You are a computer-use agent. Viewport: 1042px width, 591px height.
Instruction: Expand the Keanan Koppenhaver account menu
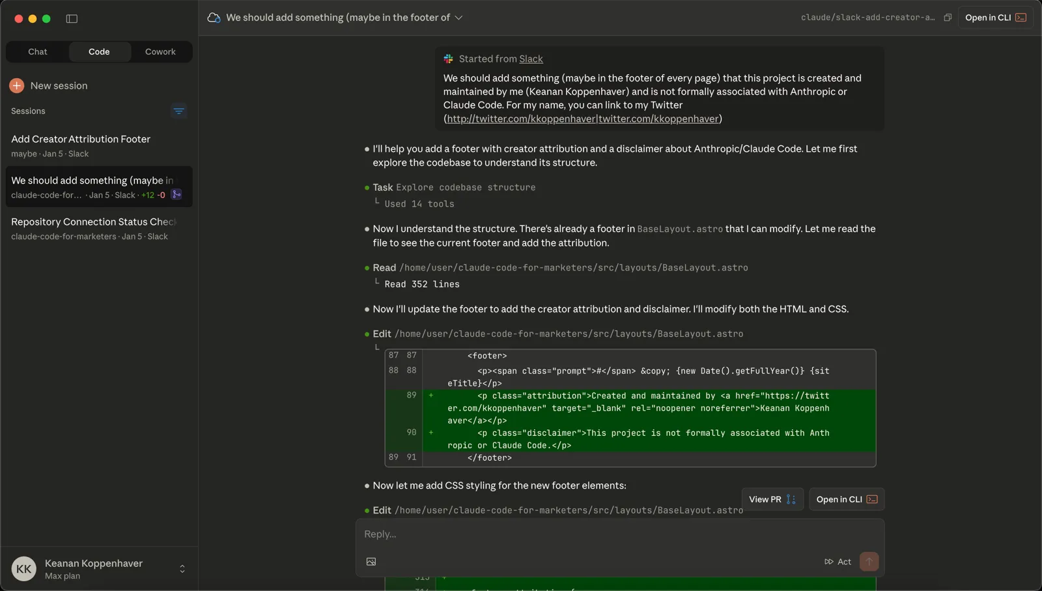pyautogui.click(x=181, y=568)
